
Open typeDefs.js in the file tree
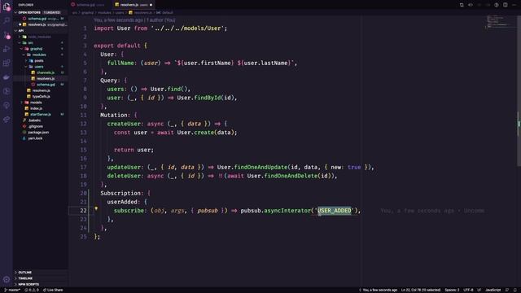(x=41, y=96)
